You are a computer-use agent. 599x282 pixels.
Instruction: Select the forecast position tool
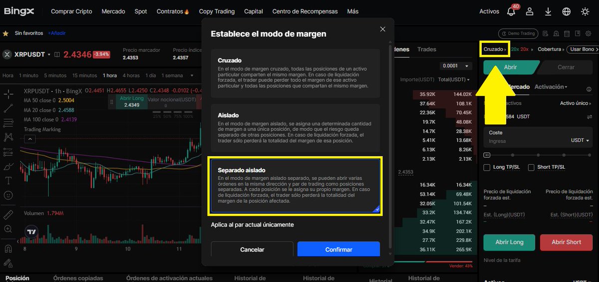[8, 152]
